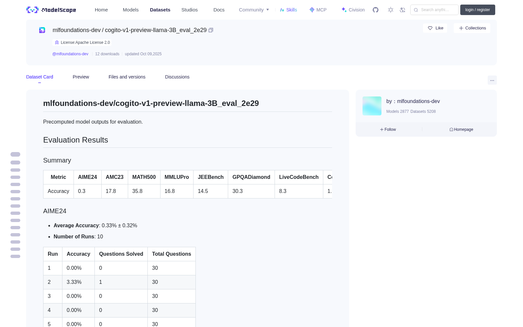Toggle light/dark theme sun icon
Image resolution: width=523 pixels, height=327 pixels.
coord(391,10)
